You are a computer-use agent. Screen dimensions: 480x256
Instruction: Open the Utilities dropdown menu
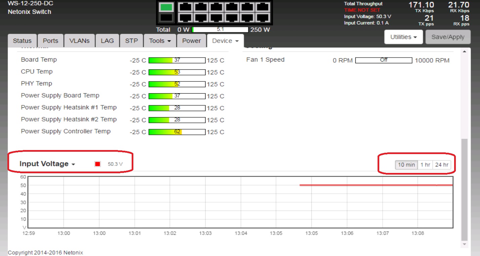403,37
